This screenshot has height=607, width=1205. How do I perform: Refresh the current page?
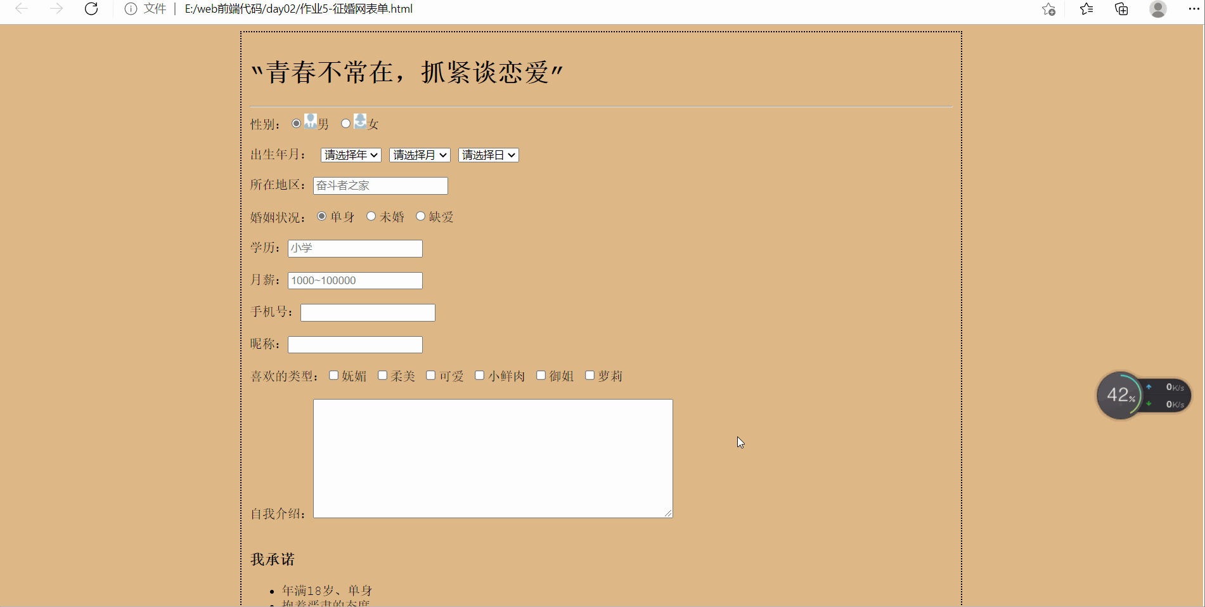click(91, 9)
